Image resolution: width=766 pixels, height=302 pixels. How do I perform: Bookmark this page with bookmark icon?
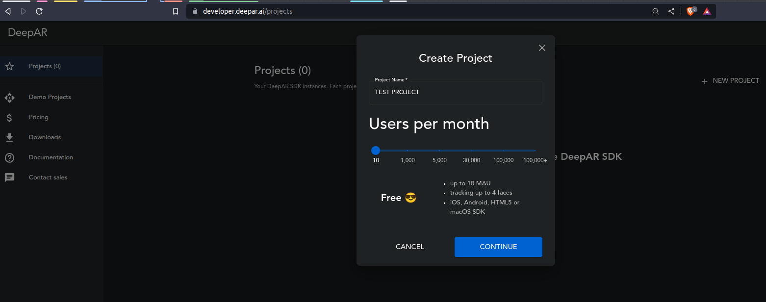tap(176, 11)
